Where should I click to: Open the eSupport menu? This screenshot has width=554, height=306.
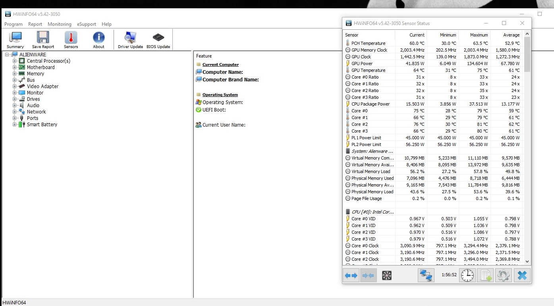(x=87, y=24)
